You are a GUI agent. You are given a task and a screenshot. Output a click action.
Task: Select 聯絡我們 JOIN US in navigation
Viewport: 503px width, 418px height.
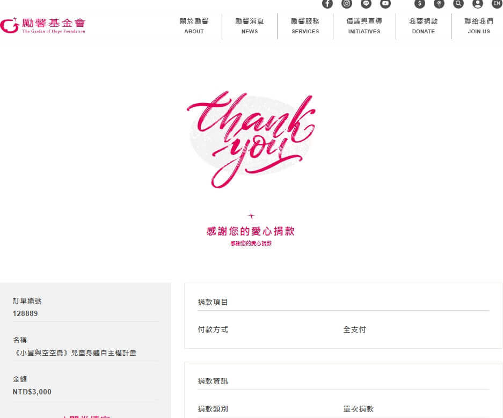478,26
